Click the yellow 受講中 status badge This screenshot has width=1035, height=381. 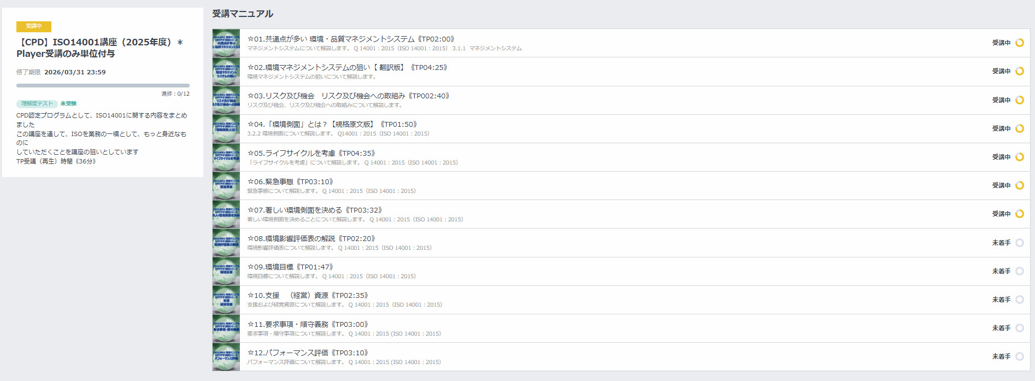(x=34, y=26)
